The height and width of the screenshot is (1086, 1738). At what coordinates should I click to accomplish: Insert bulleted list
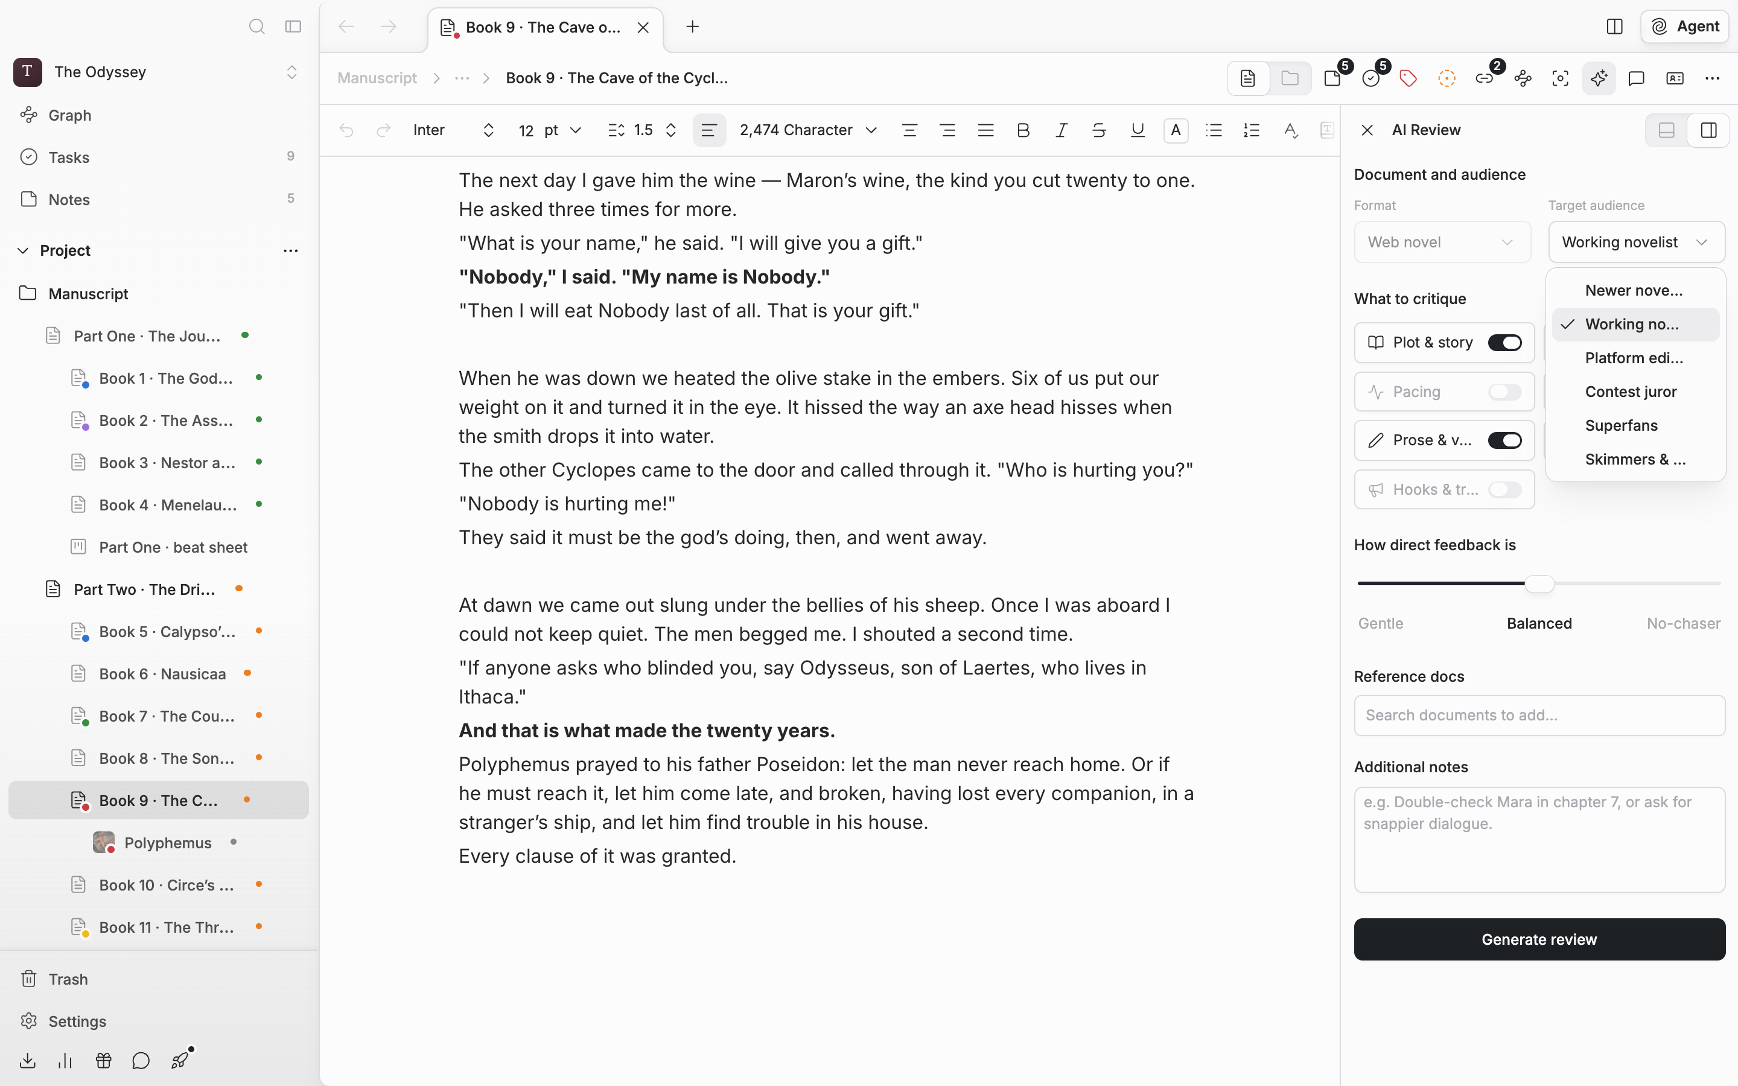click(1214, 130)
